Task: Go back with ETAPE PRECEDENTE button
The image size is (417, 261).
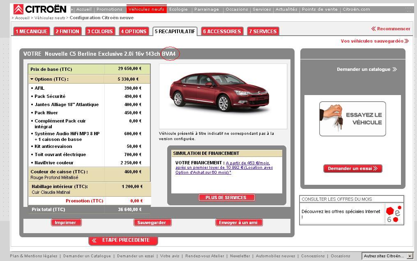Action: 123,241
